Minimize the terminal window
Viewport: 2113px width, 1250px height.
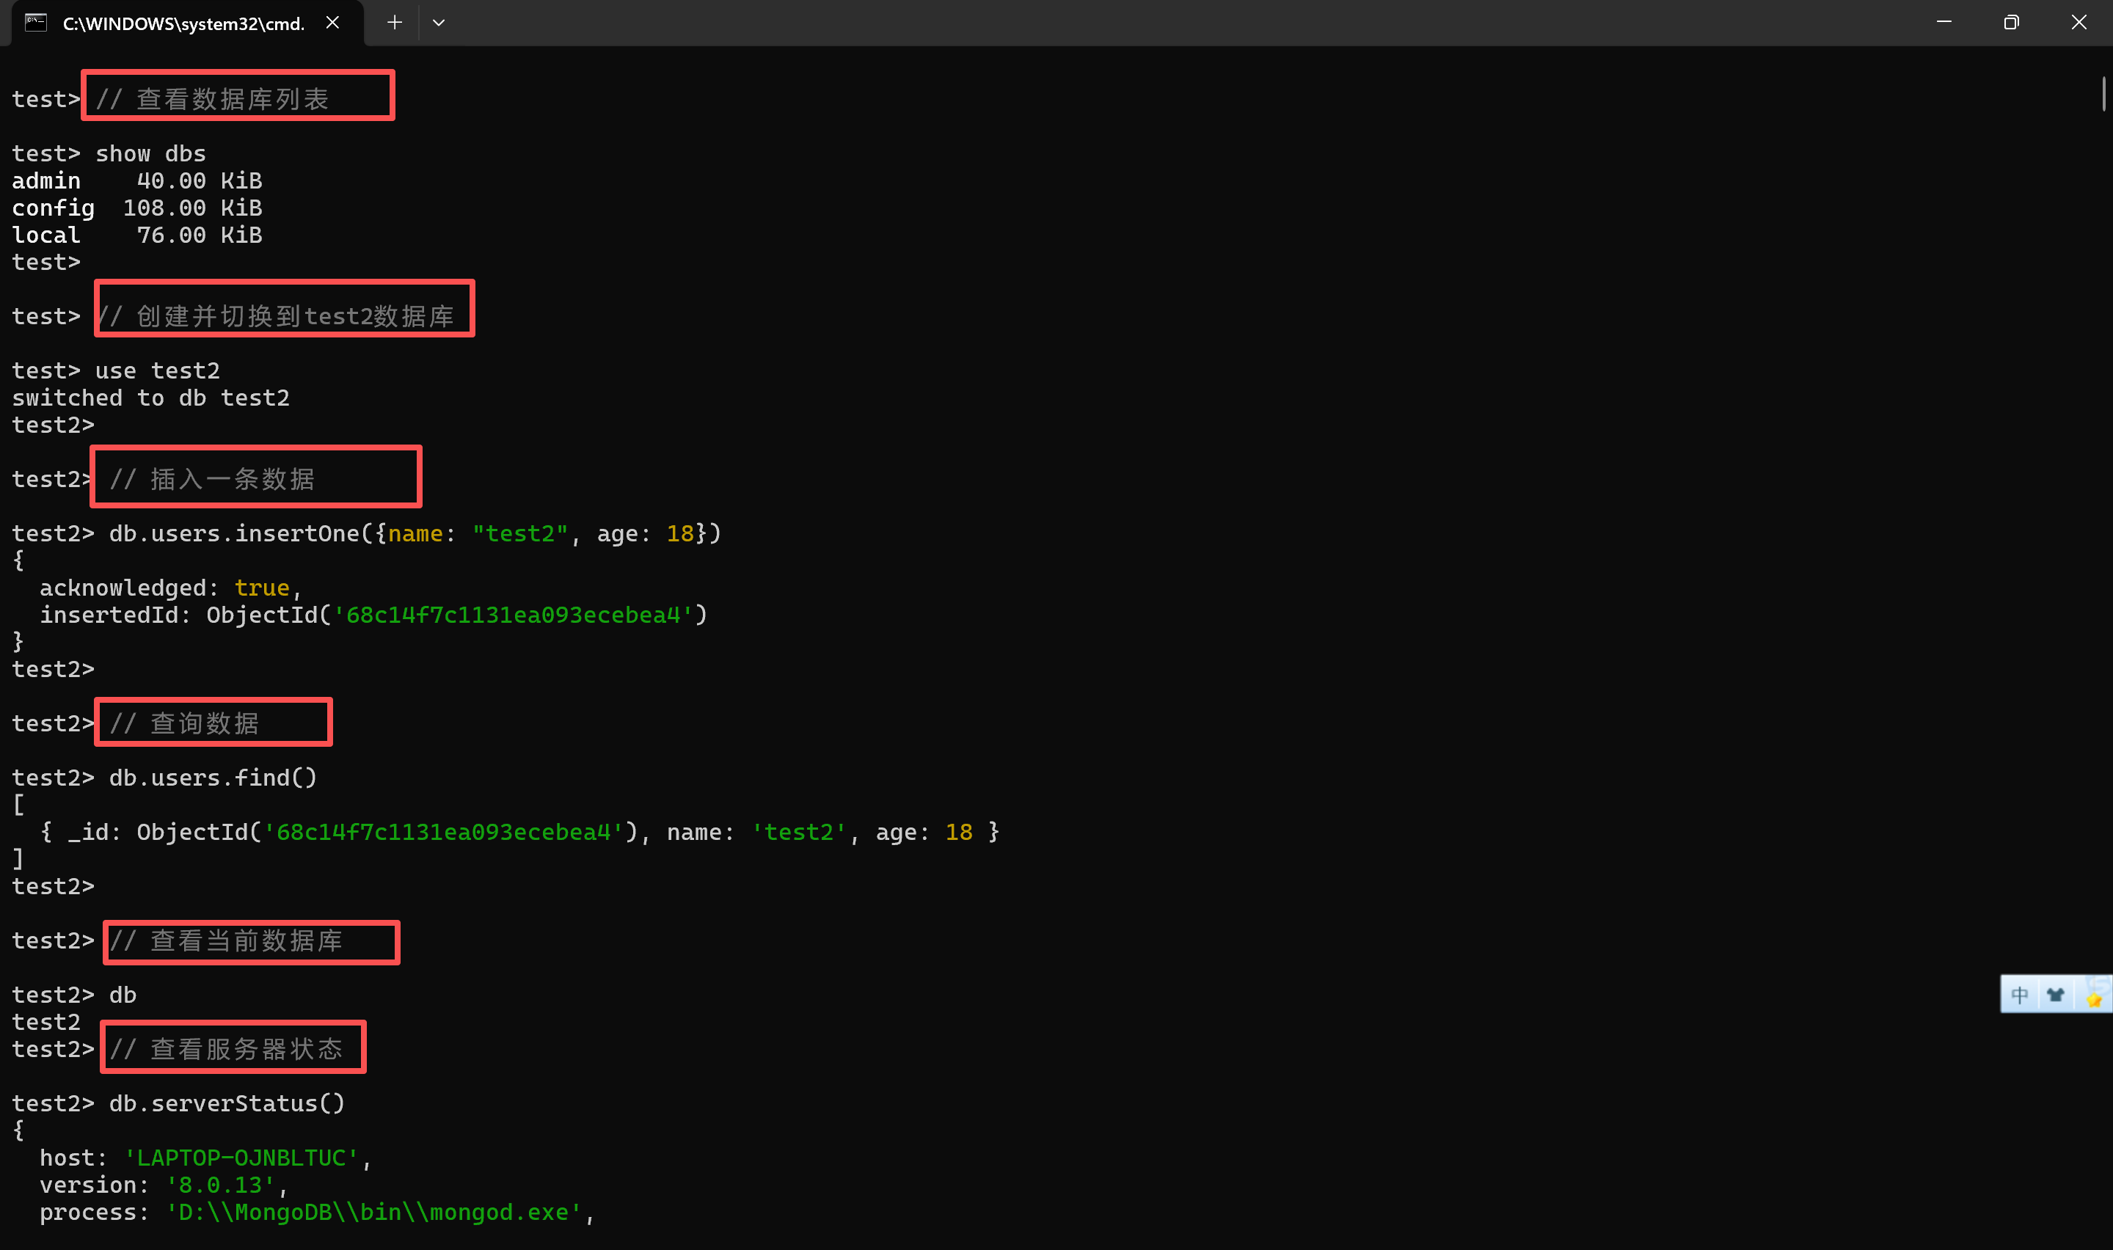click(x=1944, y=23)
